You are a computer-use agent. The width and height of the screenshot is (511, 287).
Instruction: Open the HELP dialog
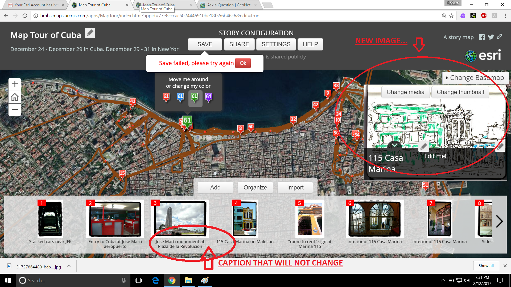point(310,44)
